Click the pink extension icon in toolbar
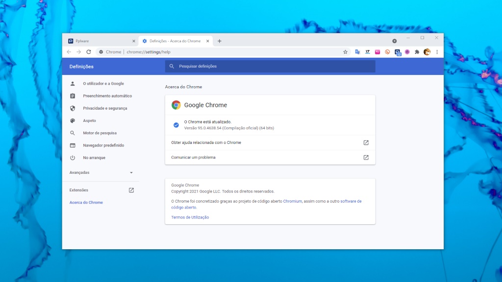Screen dimensions: 502x282 [x=377, y=52]
